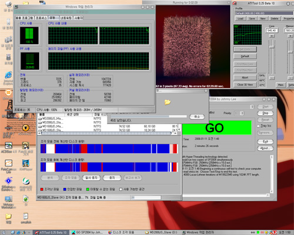The height and width of the screenshot is (235, 294).
Task: Open the round orange T desktop icon
Action: (26, 128)
